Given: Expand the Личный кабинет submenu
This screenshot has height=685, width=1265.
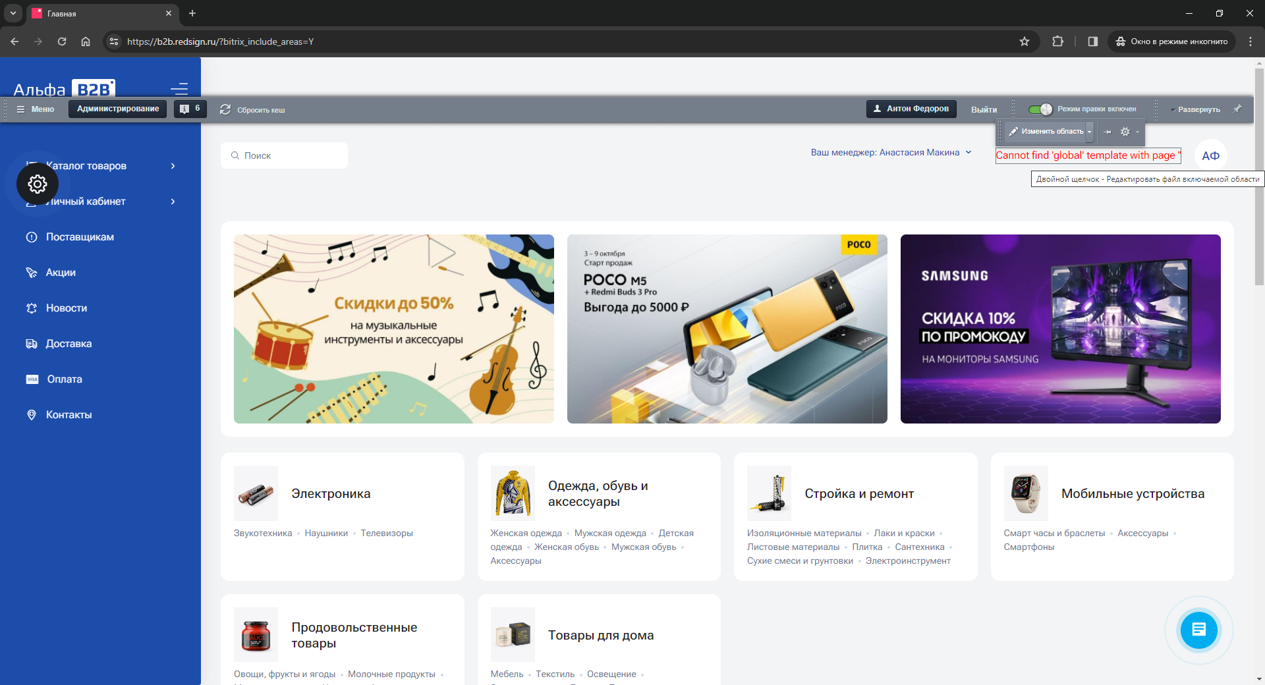Looking at the screenshot, I should click(x=173, y=202).
